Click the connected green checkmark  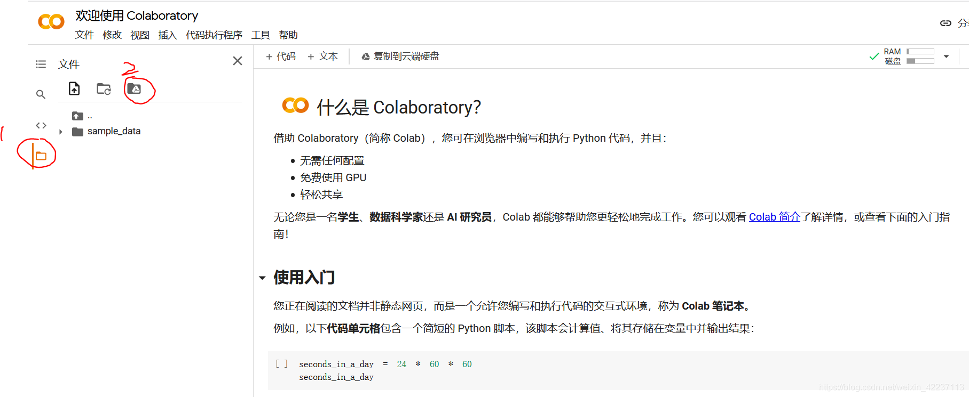[874, 56]
